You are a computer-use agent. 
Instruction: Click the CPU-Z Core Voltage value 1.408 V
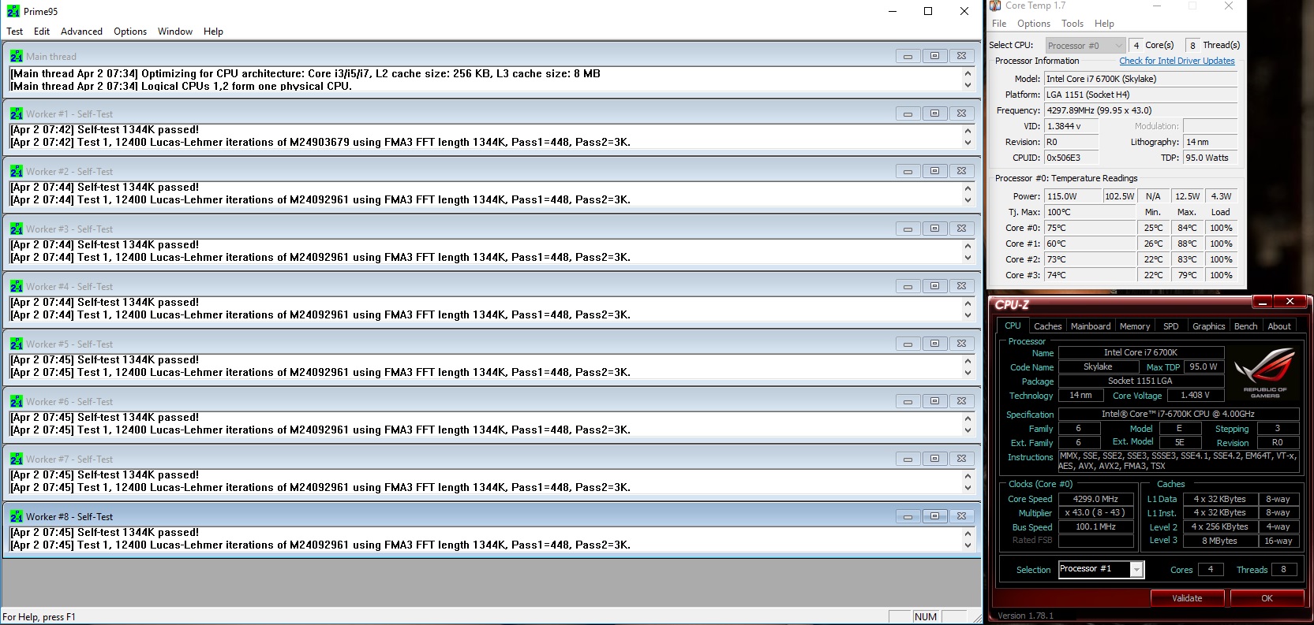click(1195, 395)
